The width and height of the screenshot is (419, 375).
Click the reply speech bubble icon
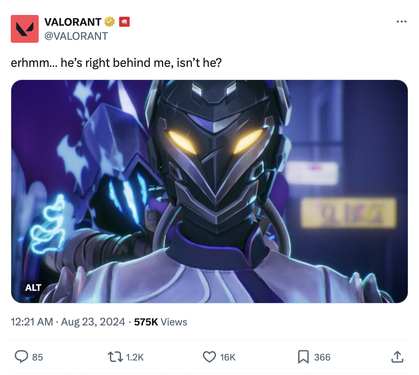pyautogui.click(x=22, y=357)
